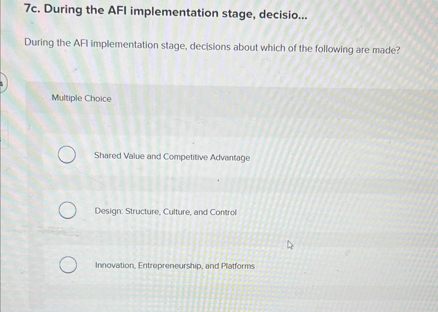This screenshot has height=312, width=438.
Task: Select the 'Design: Structure, Culture, and Control' radio button
Action: (x=68, y=210)
